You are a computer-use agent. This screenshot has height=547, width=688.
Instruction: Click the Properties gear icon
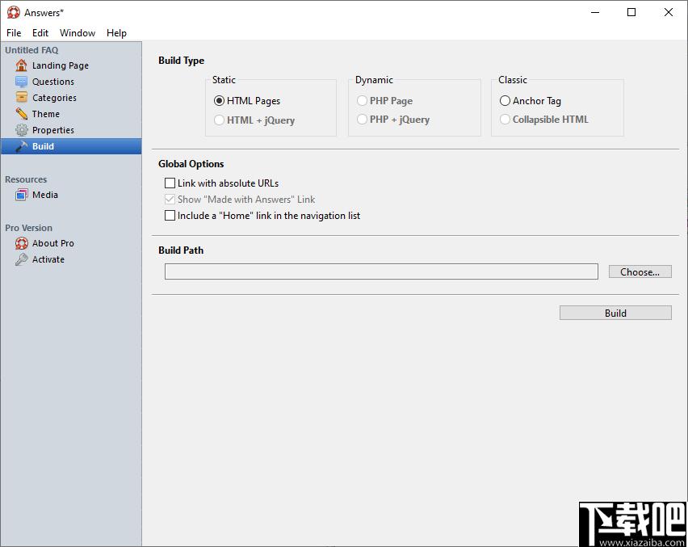click(21, 130)
